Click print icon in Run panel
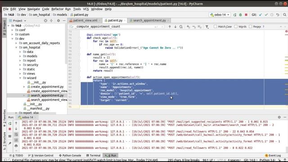Image resolution: width=288 pixels, height=162 pixels. [16, 146]
